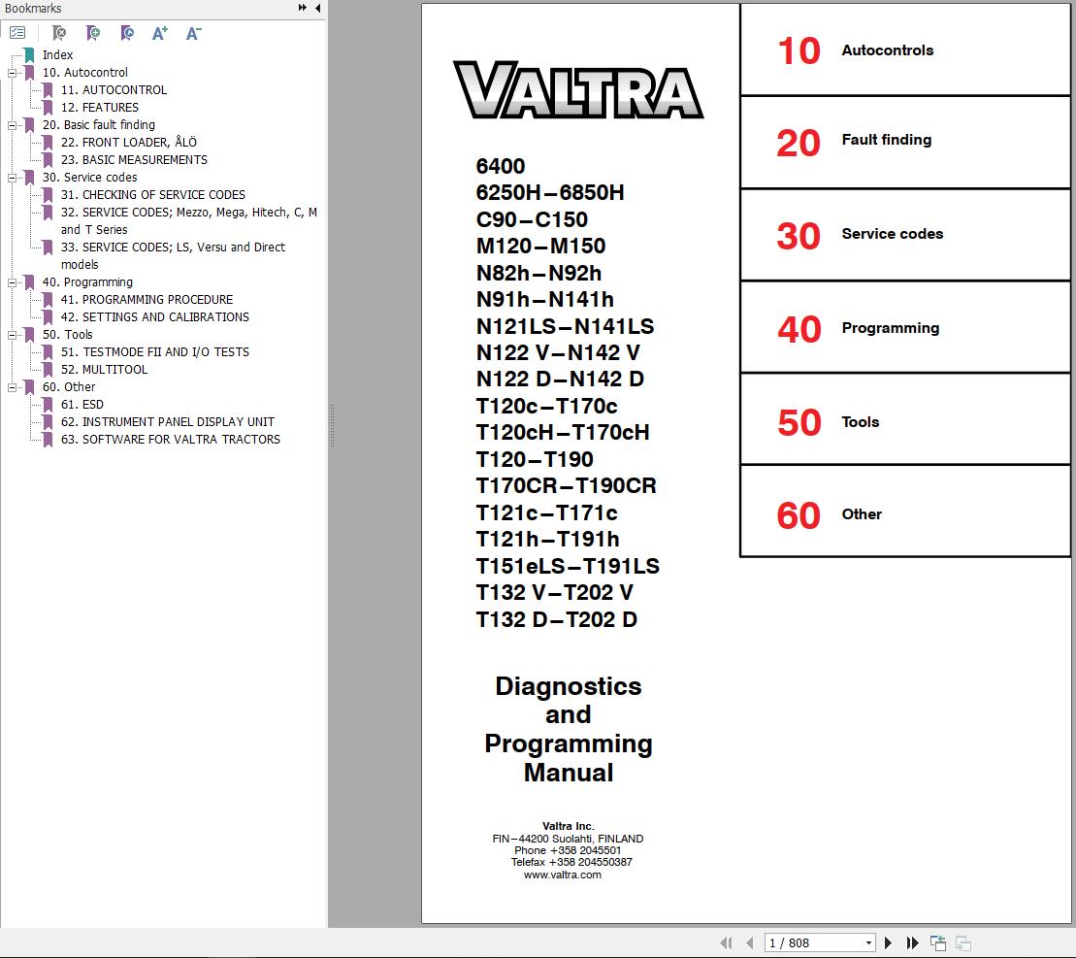Click the panel splitter grip handle
Viewport: 1076px width, 958px height.
pyautogui.click(x=332, y=425)
